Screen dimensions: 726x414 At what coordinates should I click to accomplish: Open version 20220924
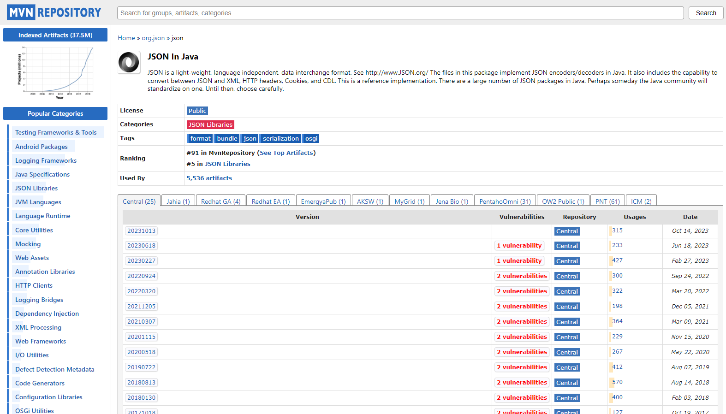141,276
